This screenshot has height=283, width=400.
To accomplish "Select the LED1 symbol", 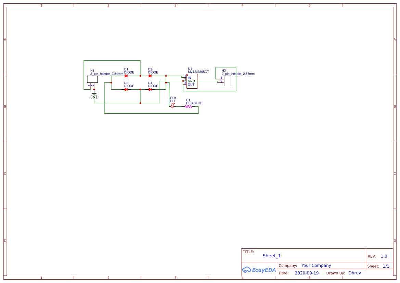I will click(172, 106).
